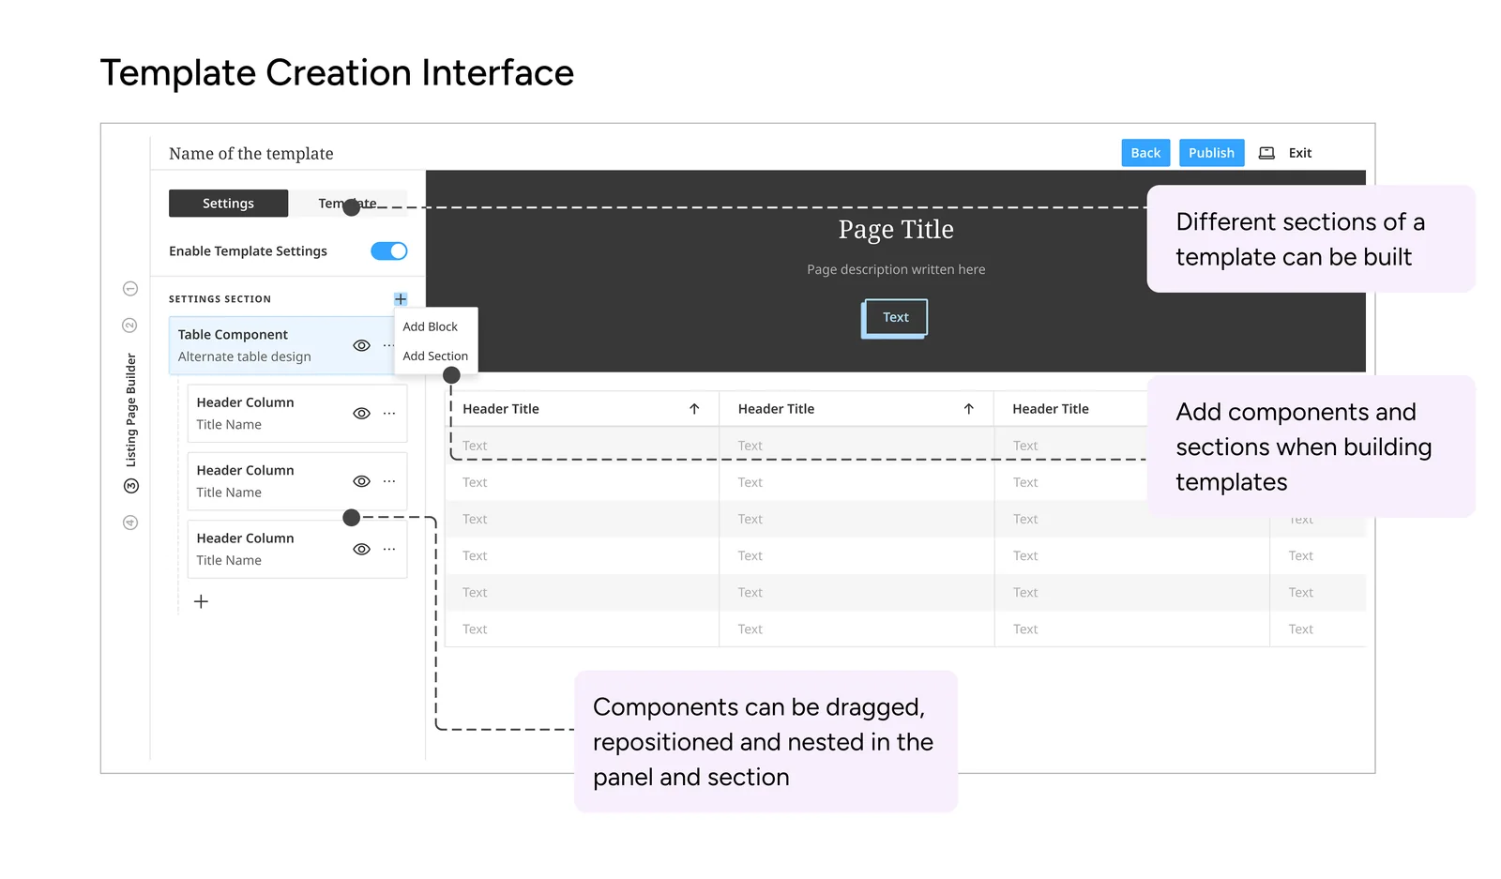Switch to the Template tab
The width and height of the screenshot is (1501, 879).
click(x=347, y=204)
